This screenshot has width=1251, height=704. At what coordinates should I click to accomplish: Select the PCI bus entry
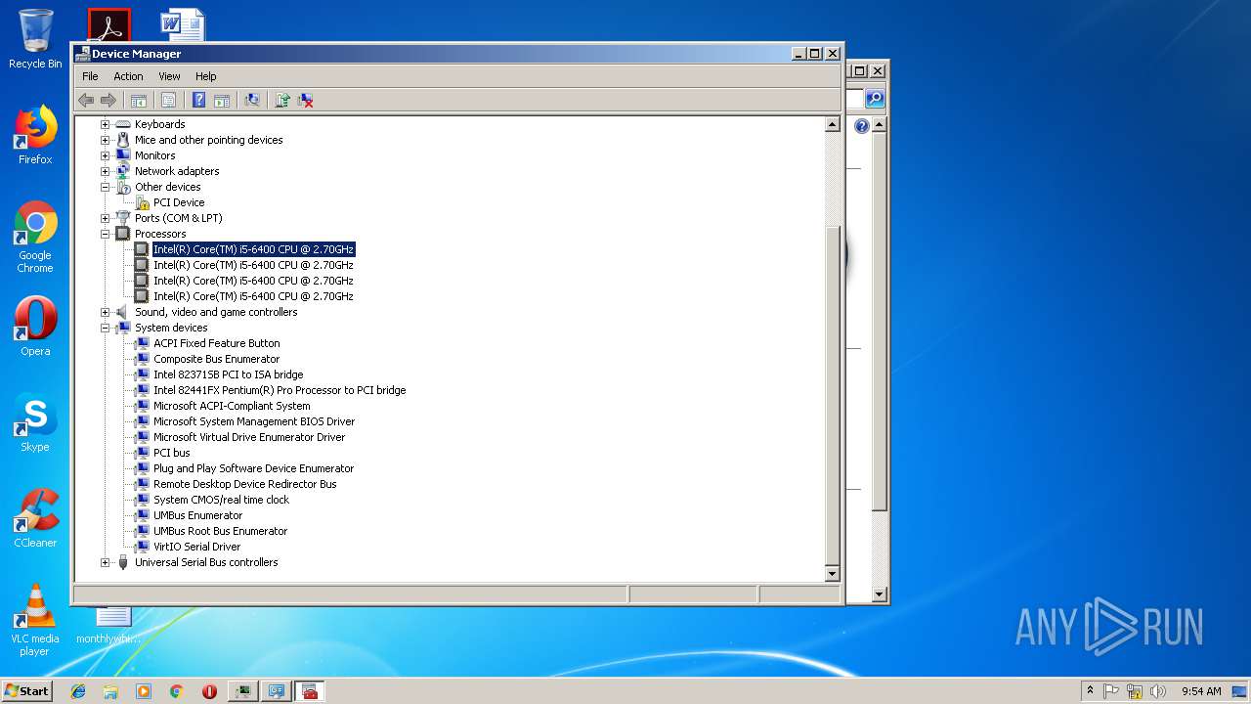point(172,453)
